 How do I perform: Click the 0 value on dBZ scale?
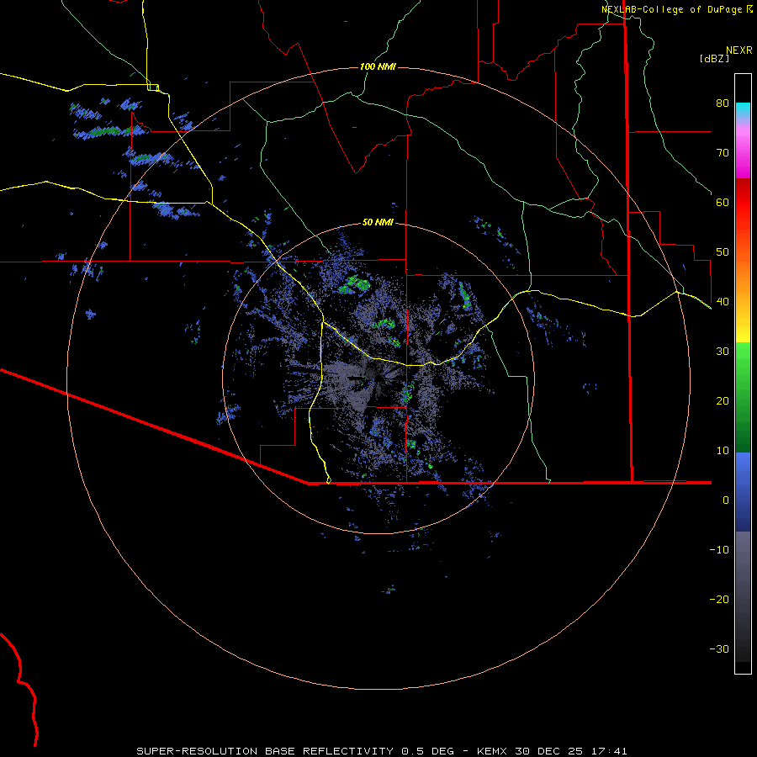coord(726,500)
